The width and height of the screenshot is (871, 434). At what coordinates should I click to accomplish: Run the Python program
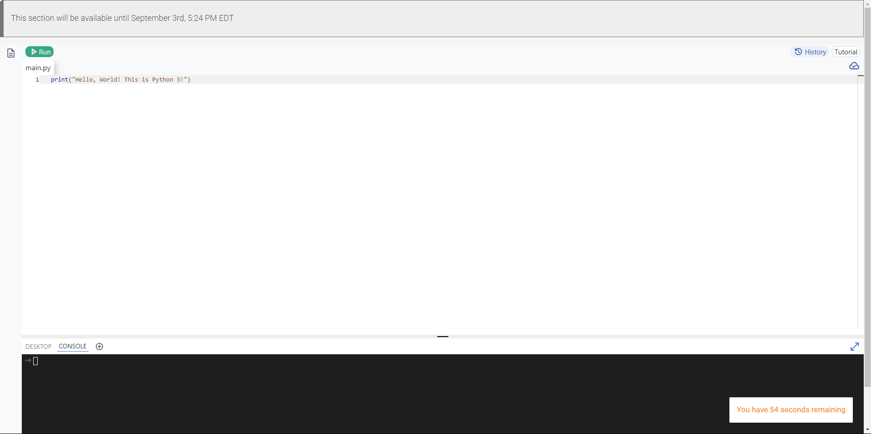click(39, 52)
